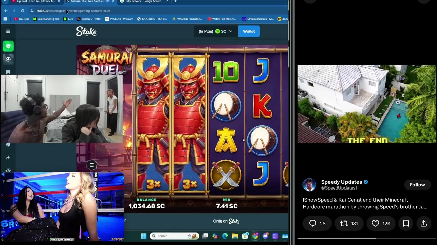This screenshot has height=245, width=437.
Task: Open the @SpeedyUpdates1 handle
Action: 339,188
